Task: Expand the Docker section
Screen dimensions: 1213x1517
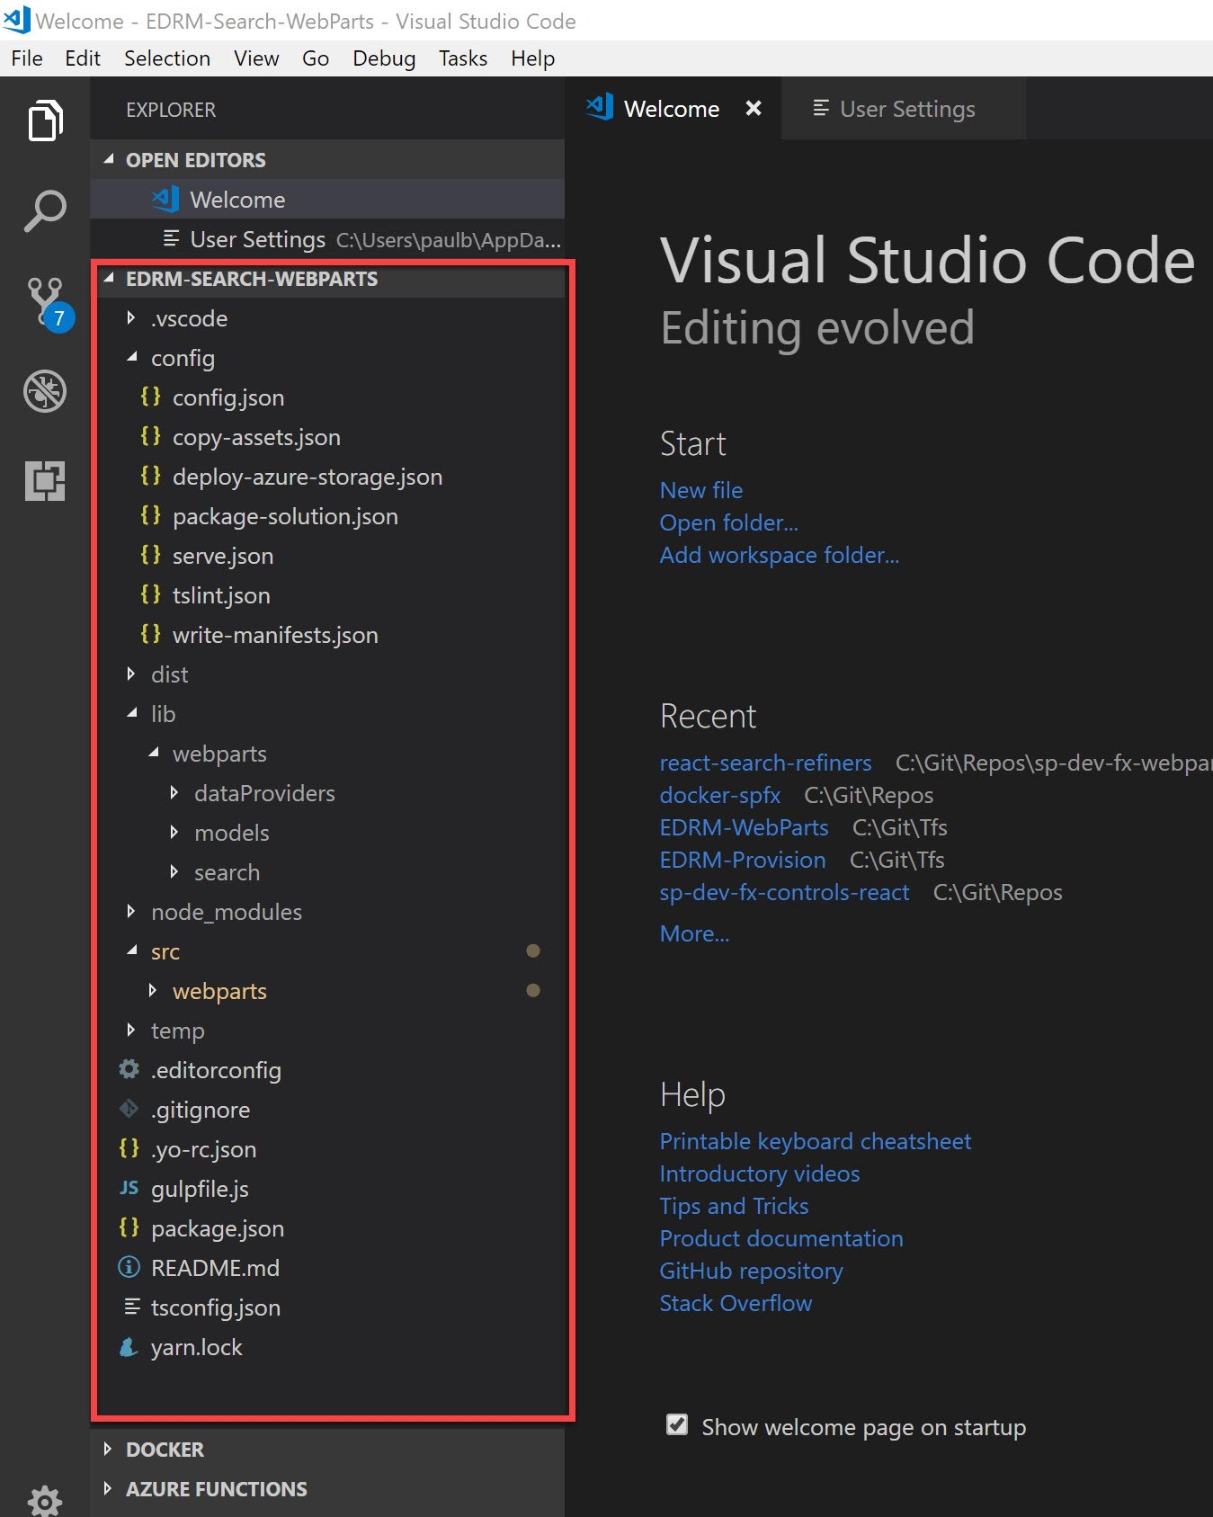Action: click(108, 1449)
